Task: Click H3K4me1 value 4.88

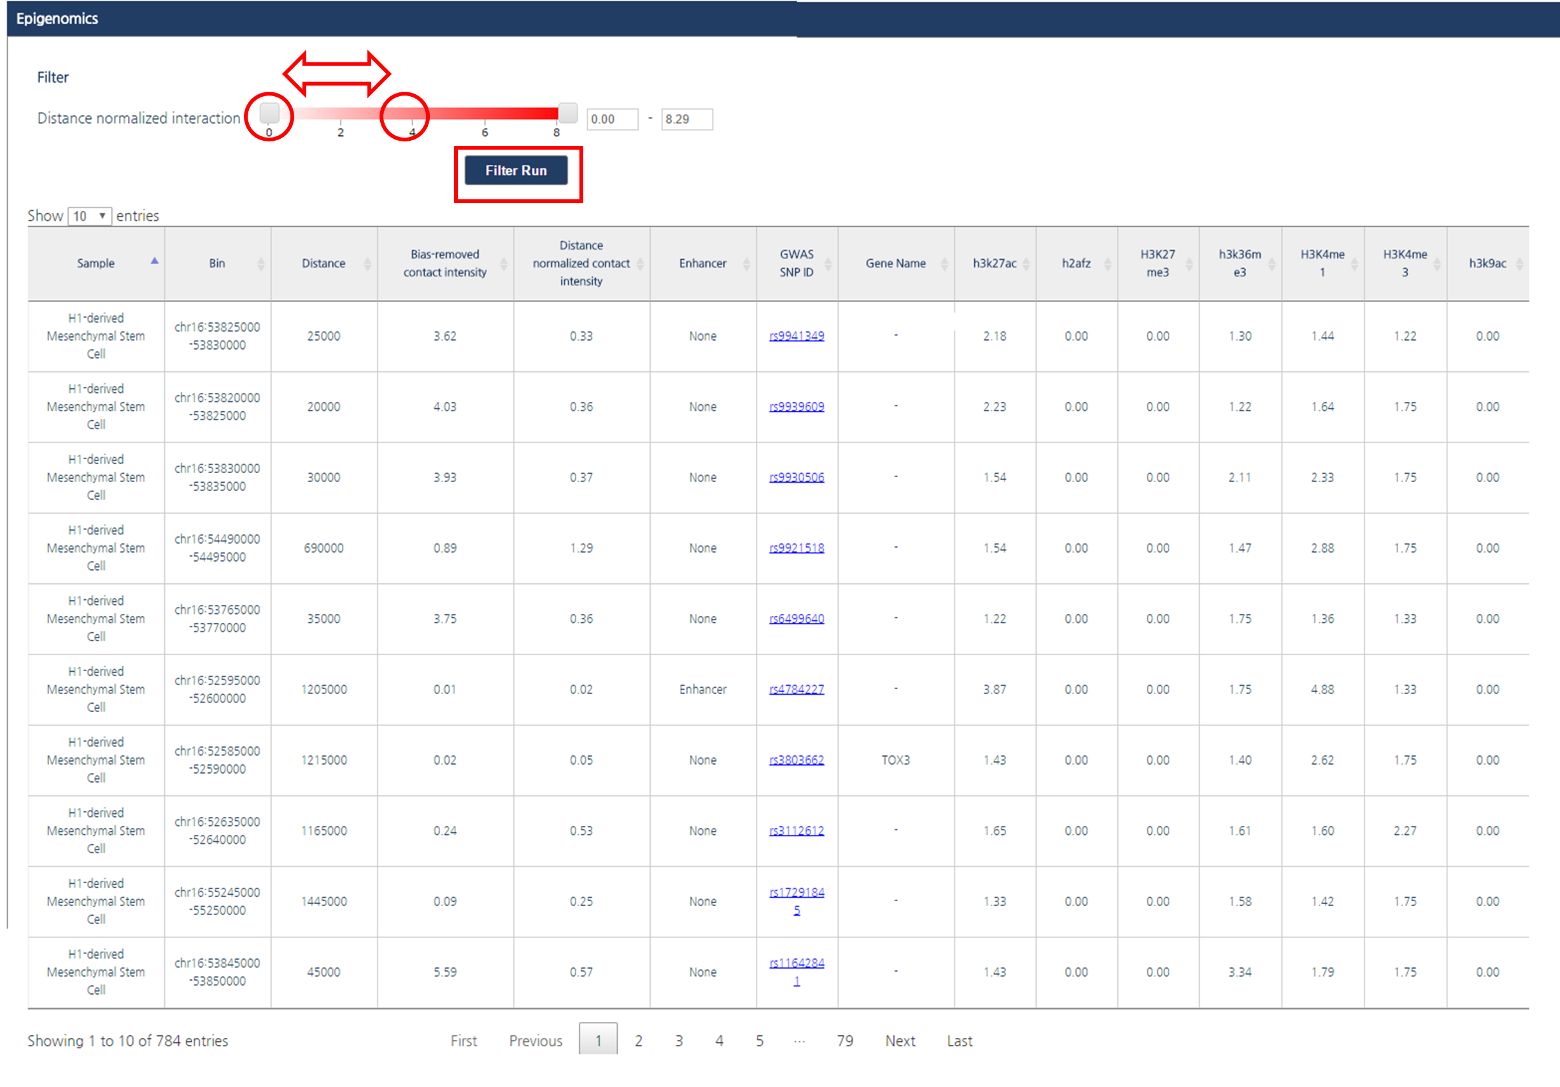Action: pos(1323,689)
